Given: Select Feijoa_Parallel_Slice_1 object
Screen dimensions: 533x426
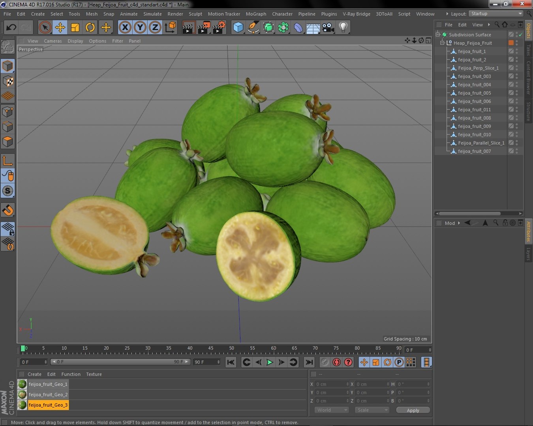Looking at the screenshot, I should pos(481,143).
